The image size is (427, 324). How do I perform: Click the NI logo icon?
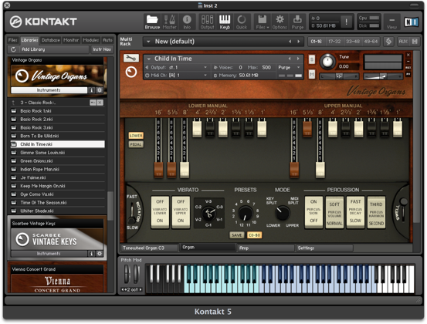point(411,22)
